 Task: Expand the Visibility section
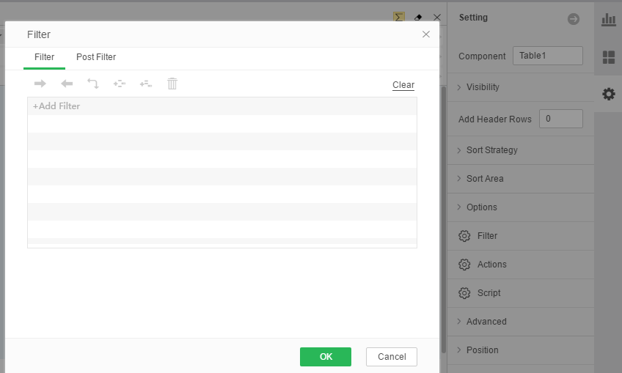(x=483, y=87)
